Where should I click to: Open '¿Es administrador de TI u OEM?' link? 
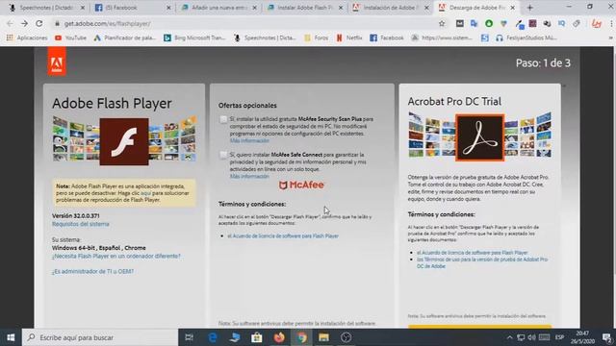coord(92,271)
